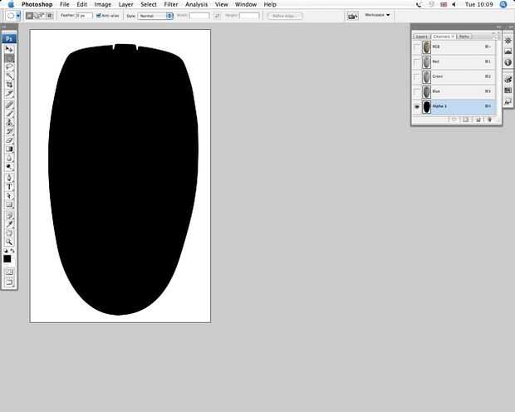Open the Filter menu
This screenshot has width=515, height=412.
pyautogui.click(x=171, y=5)
